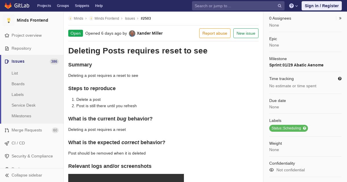Click the Repository file icon
Viewport: 347px width, 182px height.
point(7,48)
